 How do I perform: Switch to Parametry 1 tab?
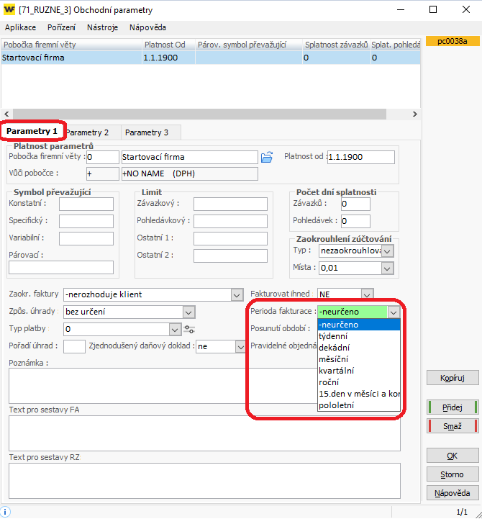[x=32, y=131]
